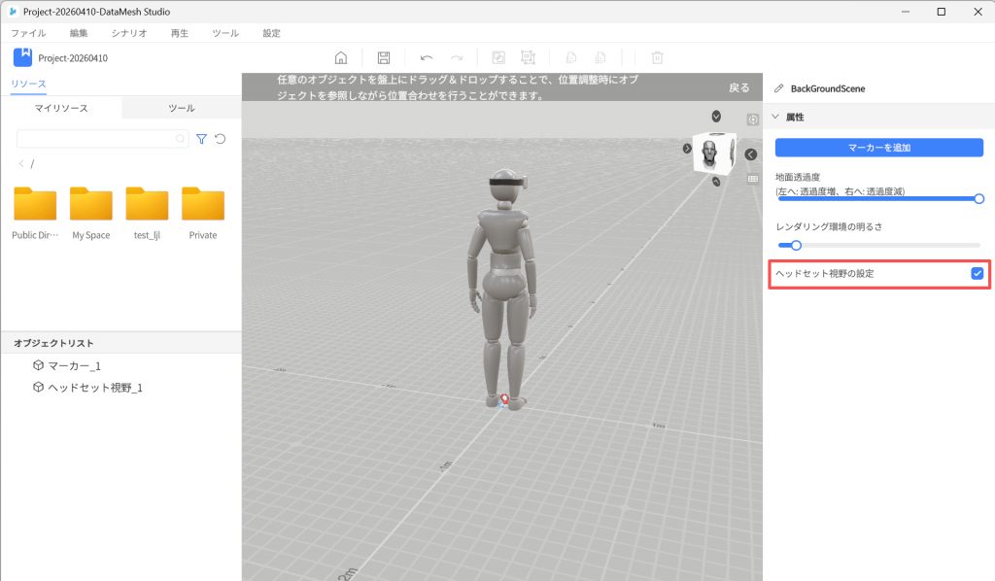Undo the last action
This screenshot has width=995, height=581.
click(426, 58)
